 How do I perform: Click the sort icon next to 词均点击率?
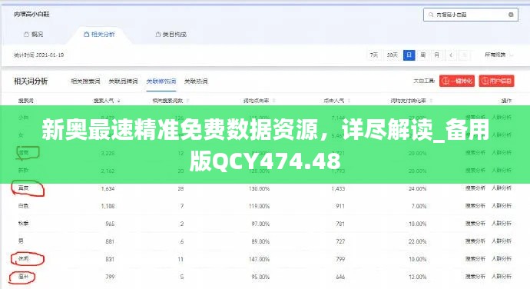point(273,101)
